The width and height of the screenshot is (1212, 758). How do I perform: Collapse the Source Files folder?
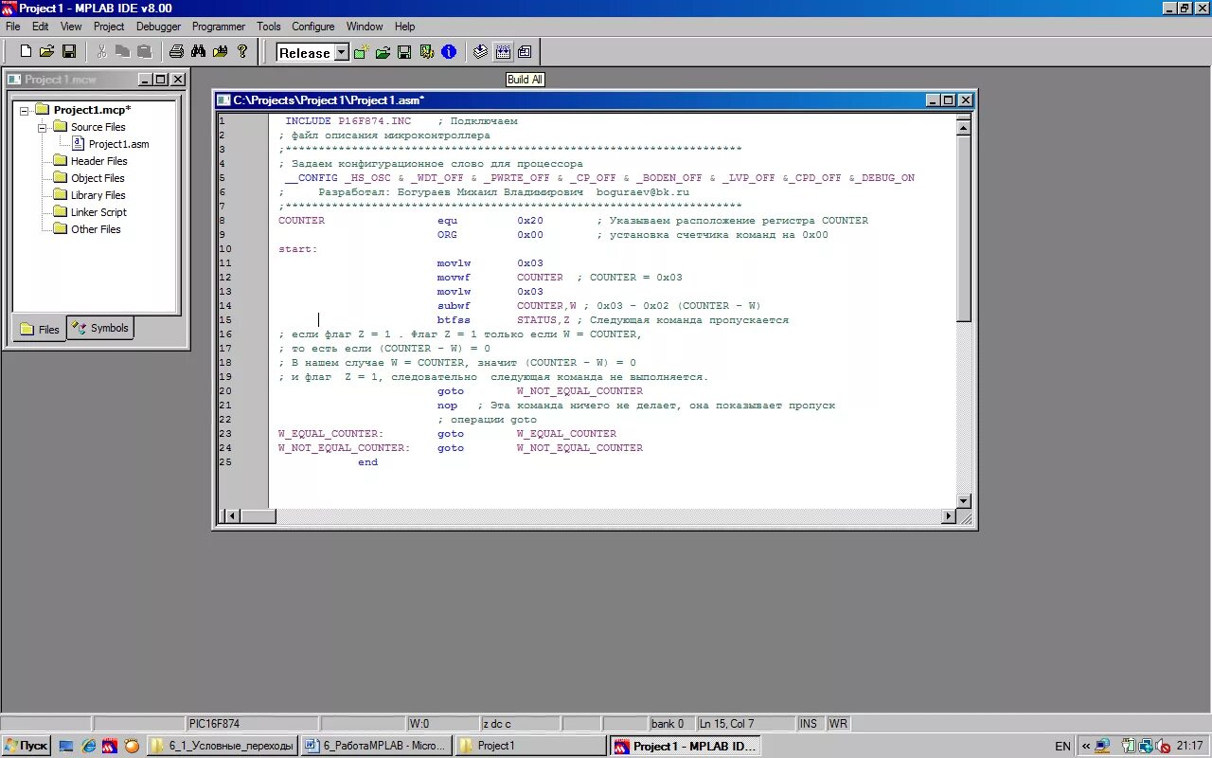pos(43,127)
